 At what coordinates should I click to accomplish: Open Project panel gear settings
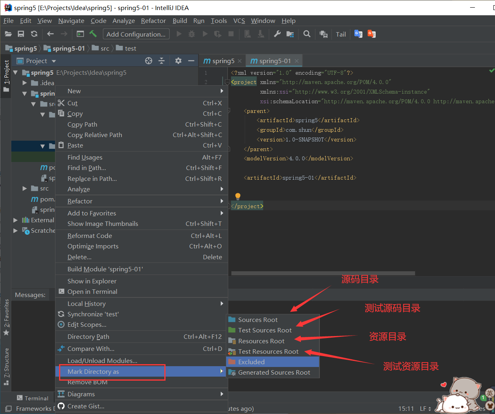click(178, 61)
